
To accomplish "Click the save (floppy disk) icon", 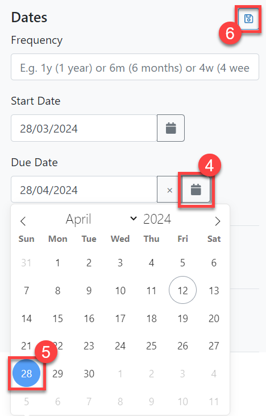I will (248, 19).
